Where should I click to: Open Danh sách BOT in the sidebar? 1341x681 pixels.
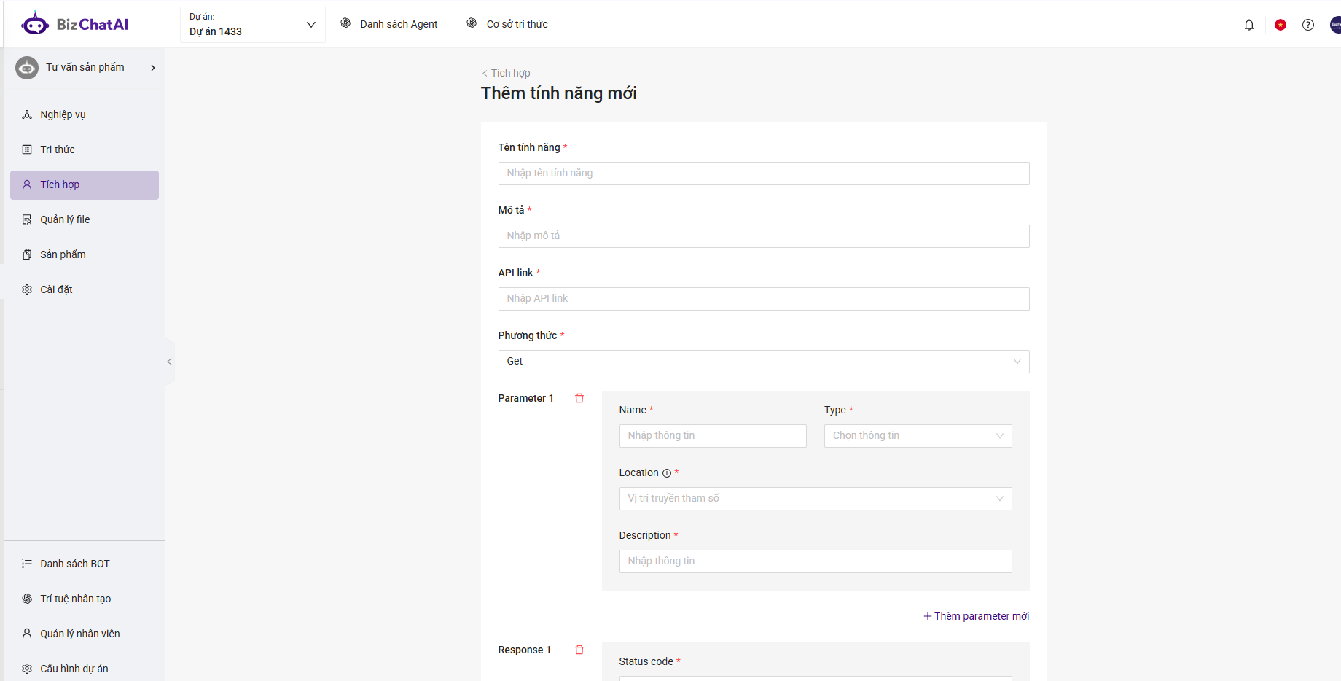click(85, 564)
